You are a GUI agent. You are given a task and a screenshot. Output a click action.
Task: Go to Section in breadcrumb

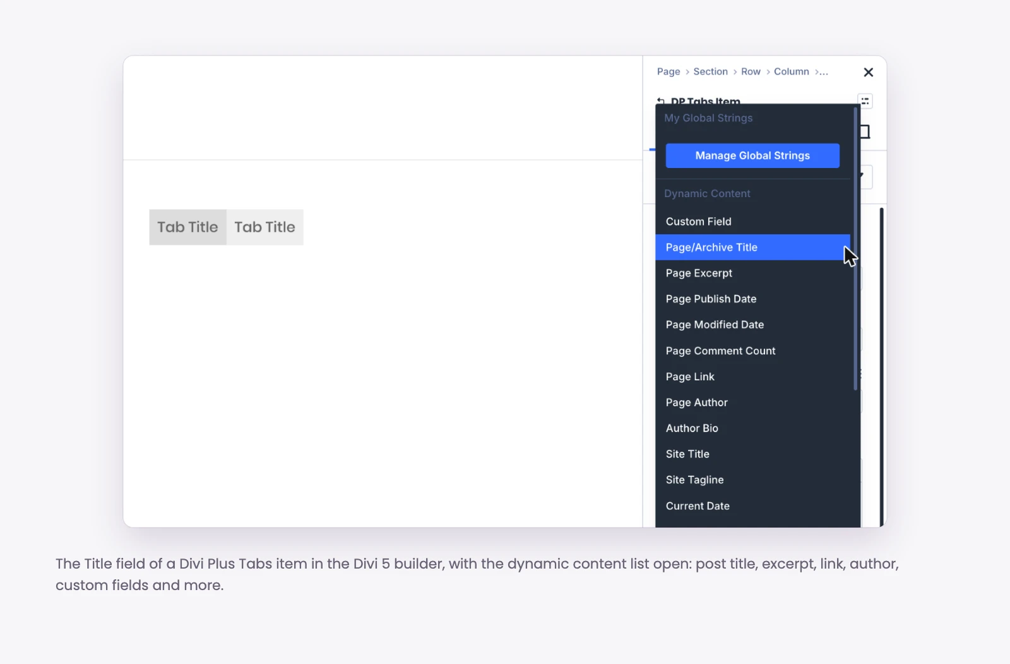[x=710, y=71]
